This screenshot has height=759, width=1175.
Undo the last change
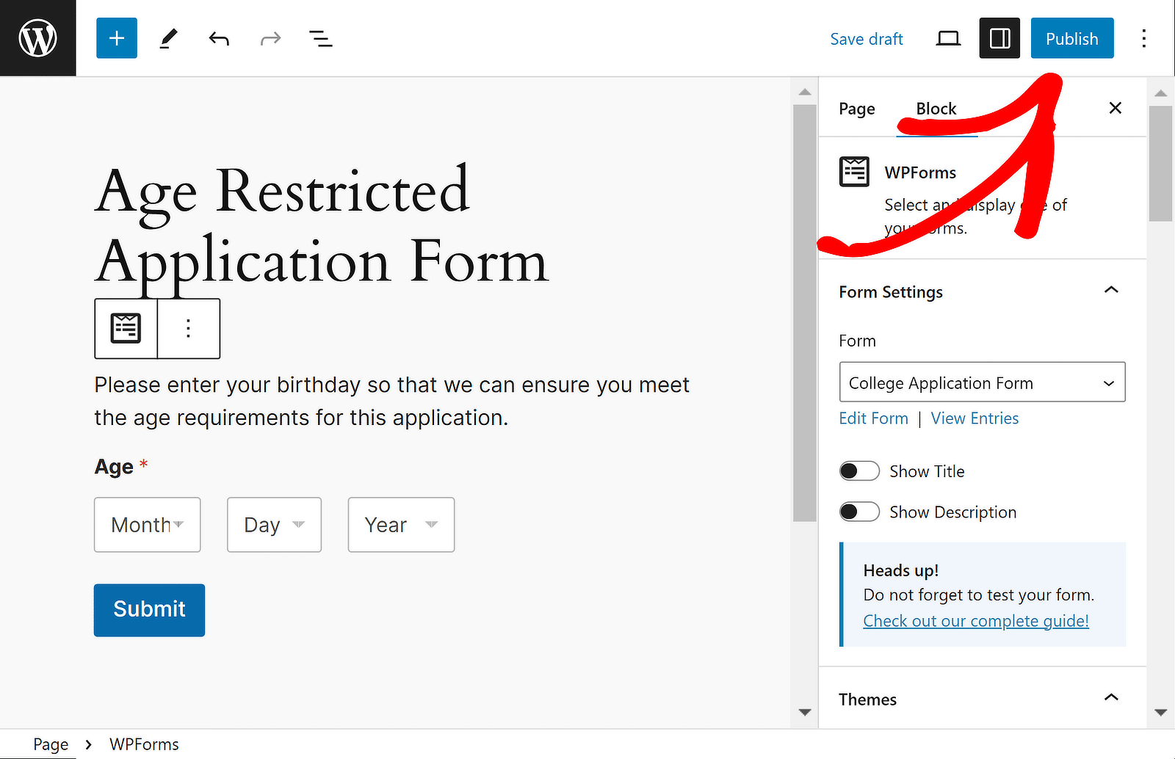(218, 38)
